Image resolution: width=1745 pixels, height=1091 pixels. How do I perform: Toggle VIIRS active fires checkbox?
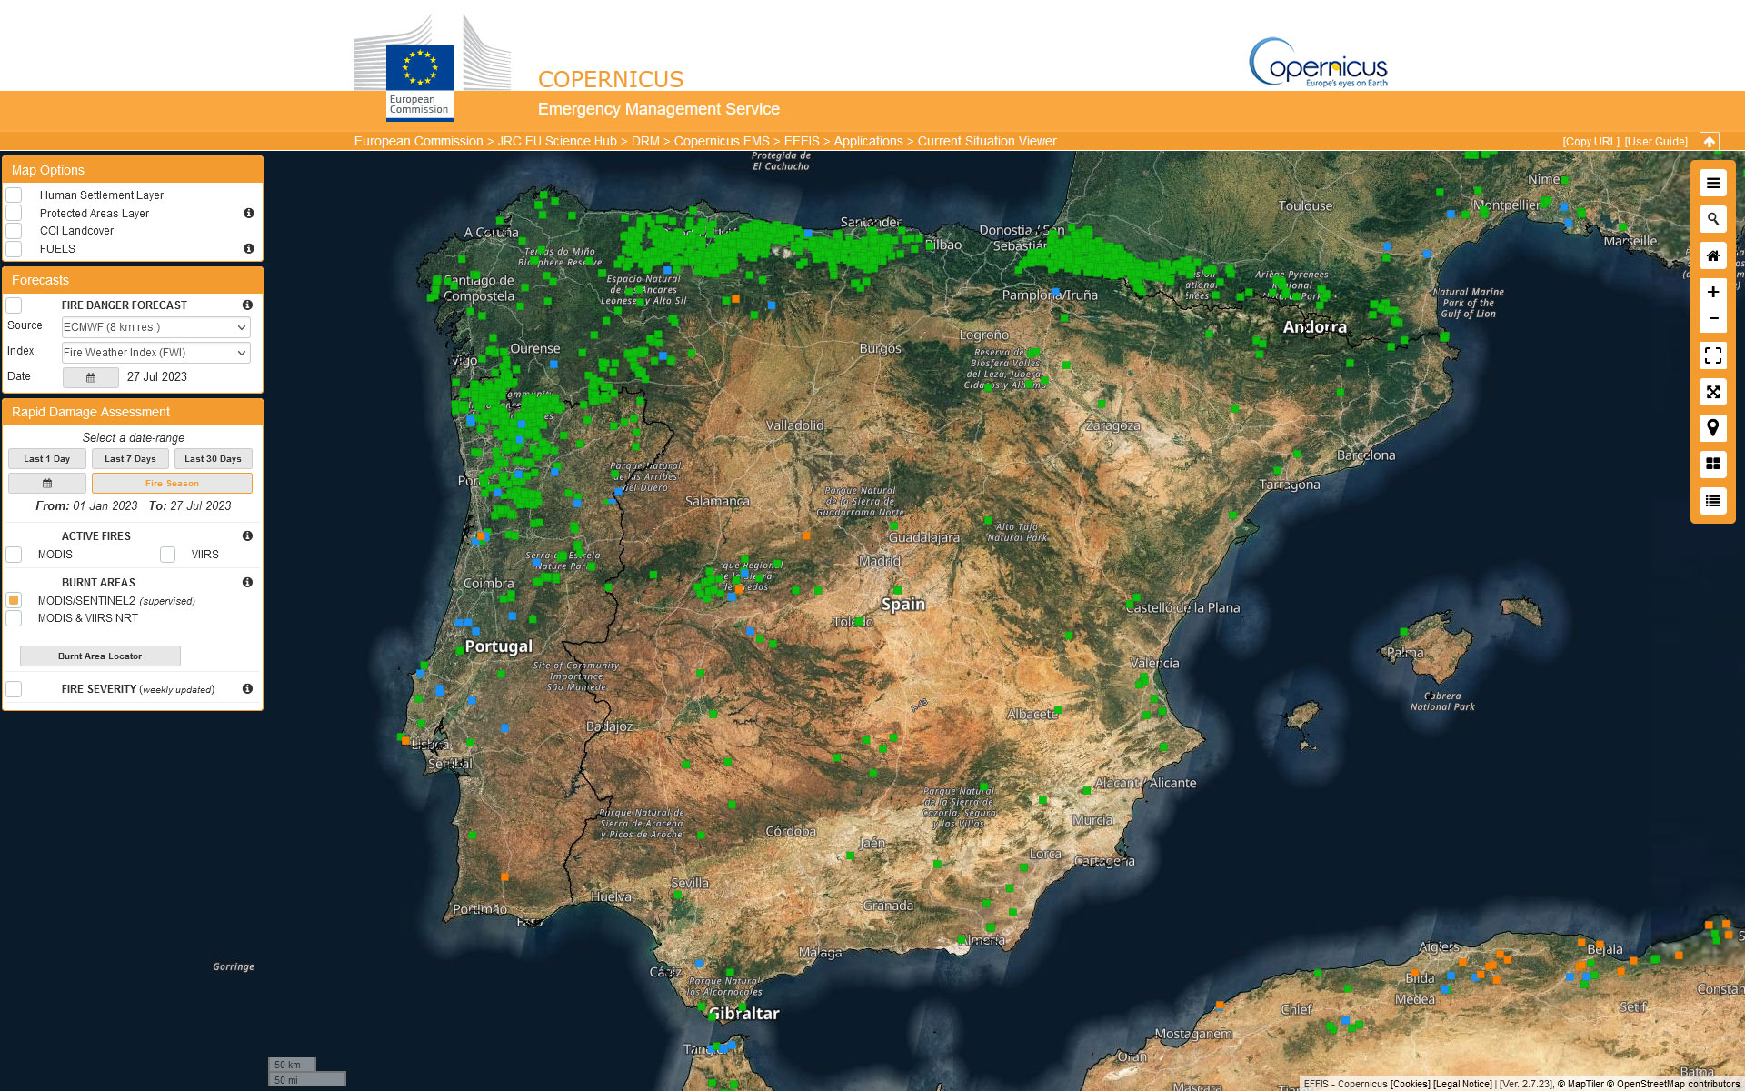click(x=167, y=555)
